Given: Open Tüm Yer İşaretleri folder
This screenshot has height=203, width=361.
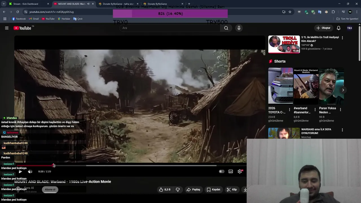Looking at the screenshot, I should click(347, 19).
